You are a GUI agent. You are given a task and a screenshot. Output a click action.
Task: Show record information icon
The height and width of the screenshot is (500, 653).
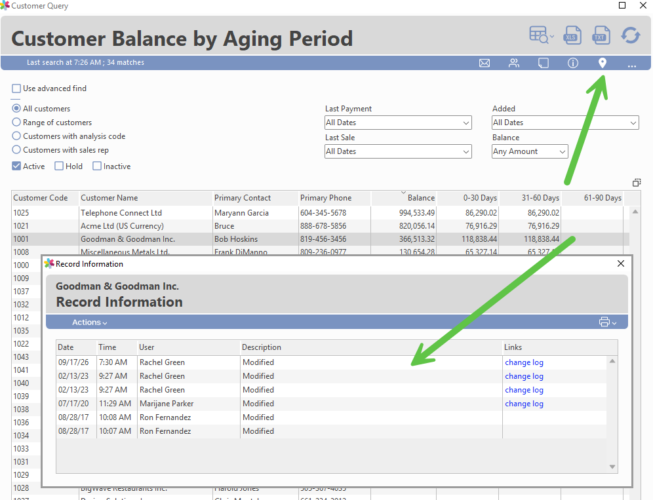coord(573,63)
